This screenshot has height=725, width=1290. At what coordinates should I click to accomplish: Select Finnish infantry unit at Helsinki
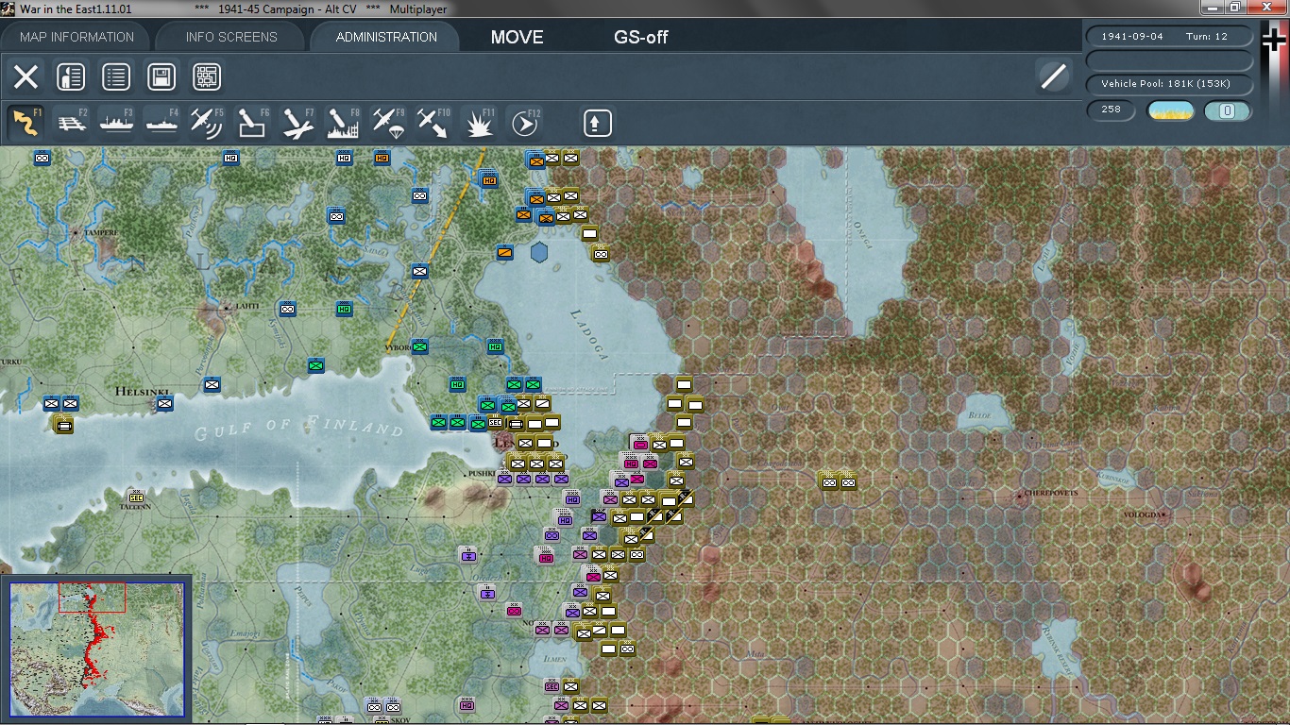tap(164, 404)
